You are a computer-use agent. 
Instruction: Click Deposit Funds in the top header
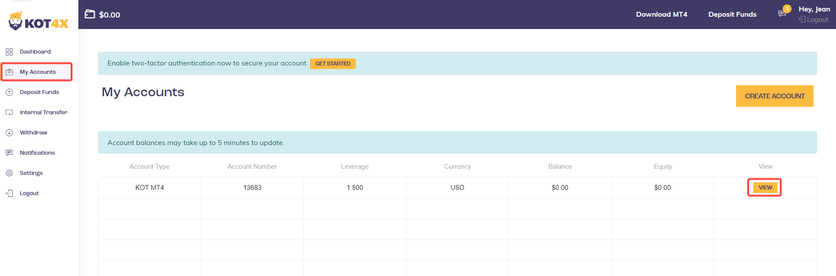click(x=732, y=15)
